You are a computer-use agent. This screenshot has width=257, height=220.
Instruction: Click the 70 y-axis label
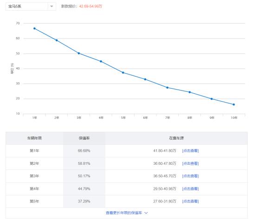18,23
